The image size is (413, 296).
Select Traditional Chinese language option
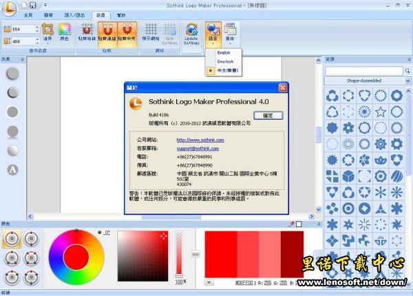coord(223,70)
